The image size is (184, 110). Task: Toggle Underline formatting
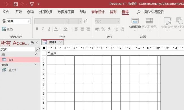pos(49,29)
